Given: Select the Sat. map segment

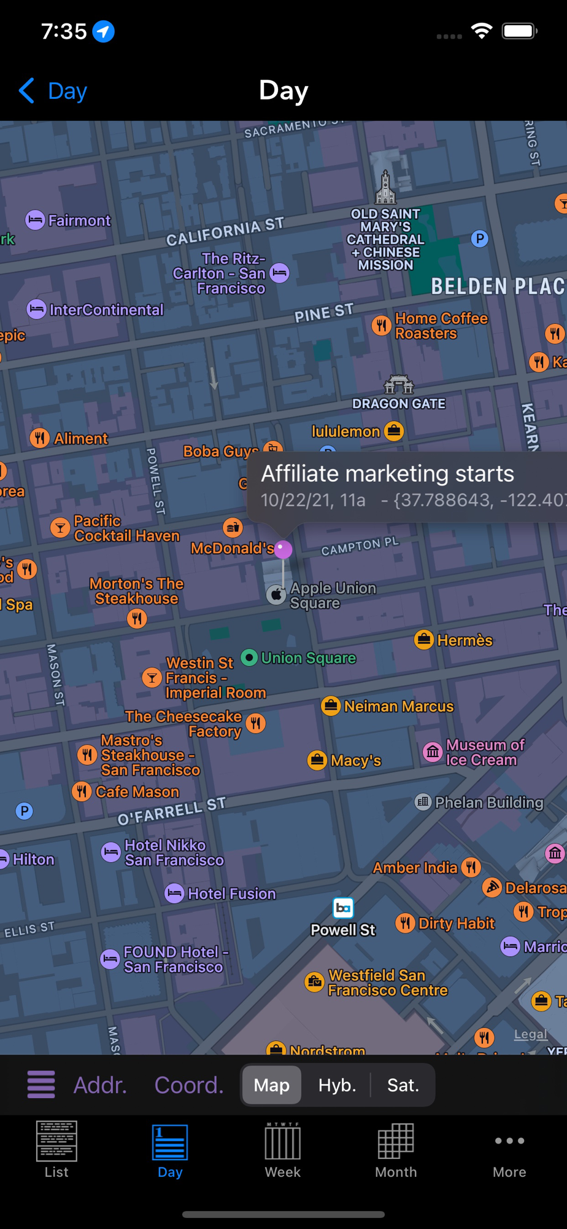Looking at the screenshot, I should click(403, 1085).
